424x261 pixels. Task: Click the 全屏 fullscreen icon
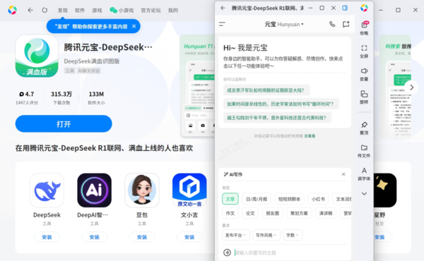pyautogui.click(x=364, y=51)
